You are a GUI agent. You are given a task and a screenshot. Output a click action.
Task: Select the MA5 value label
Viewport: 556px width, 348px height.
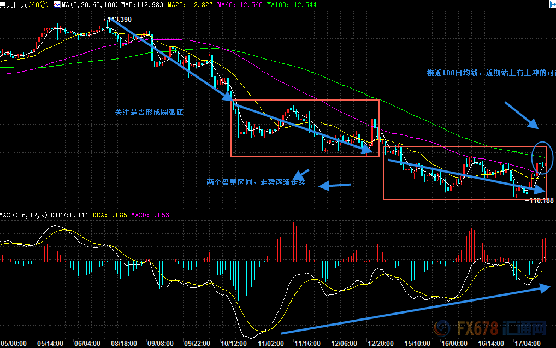(x=139, y=4)
